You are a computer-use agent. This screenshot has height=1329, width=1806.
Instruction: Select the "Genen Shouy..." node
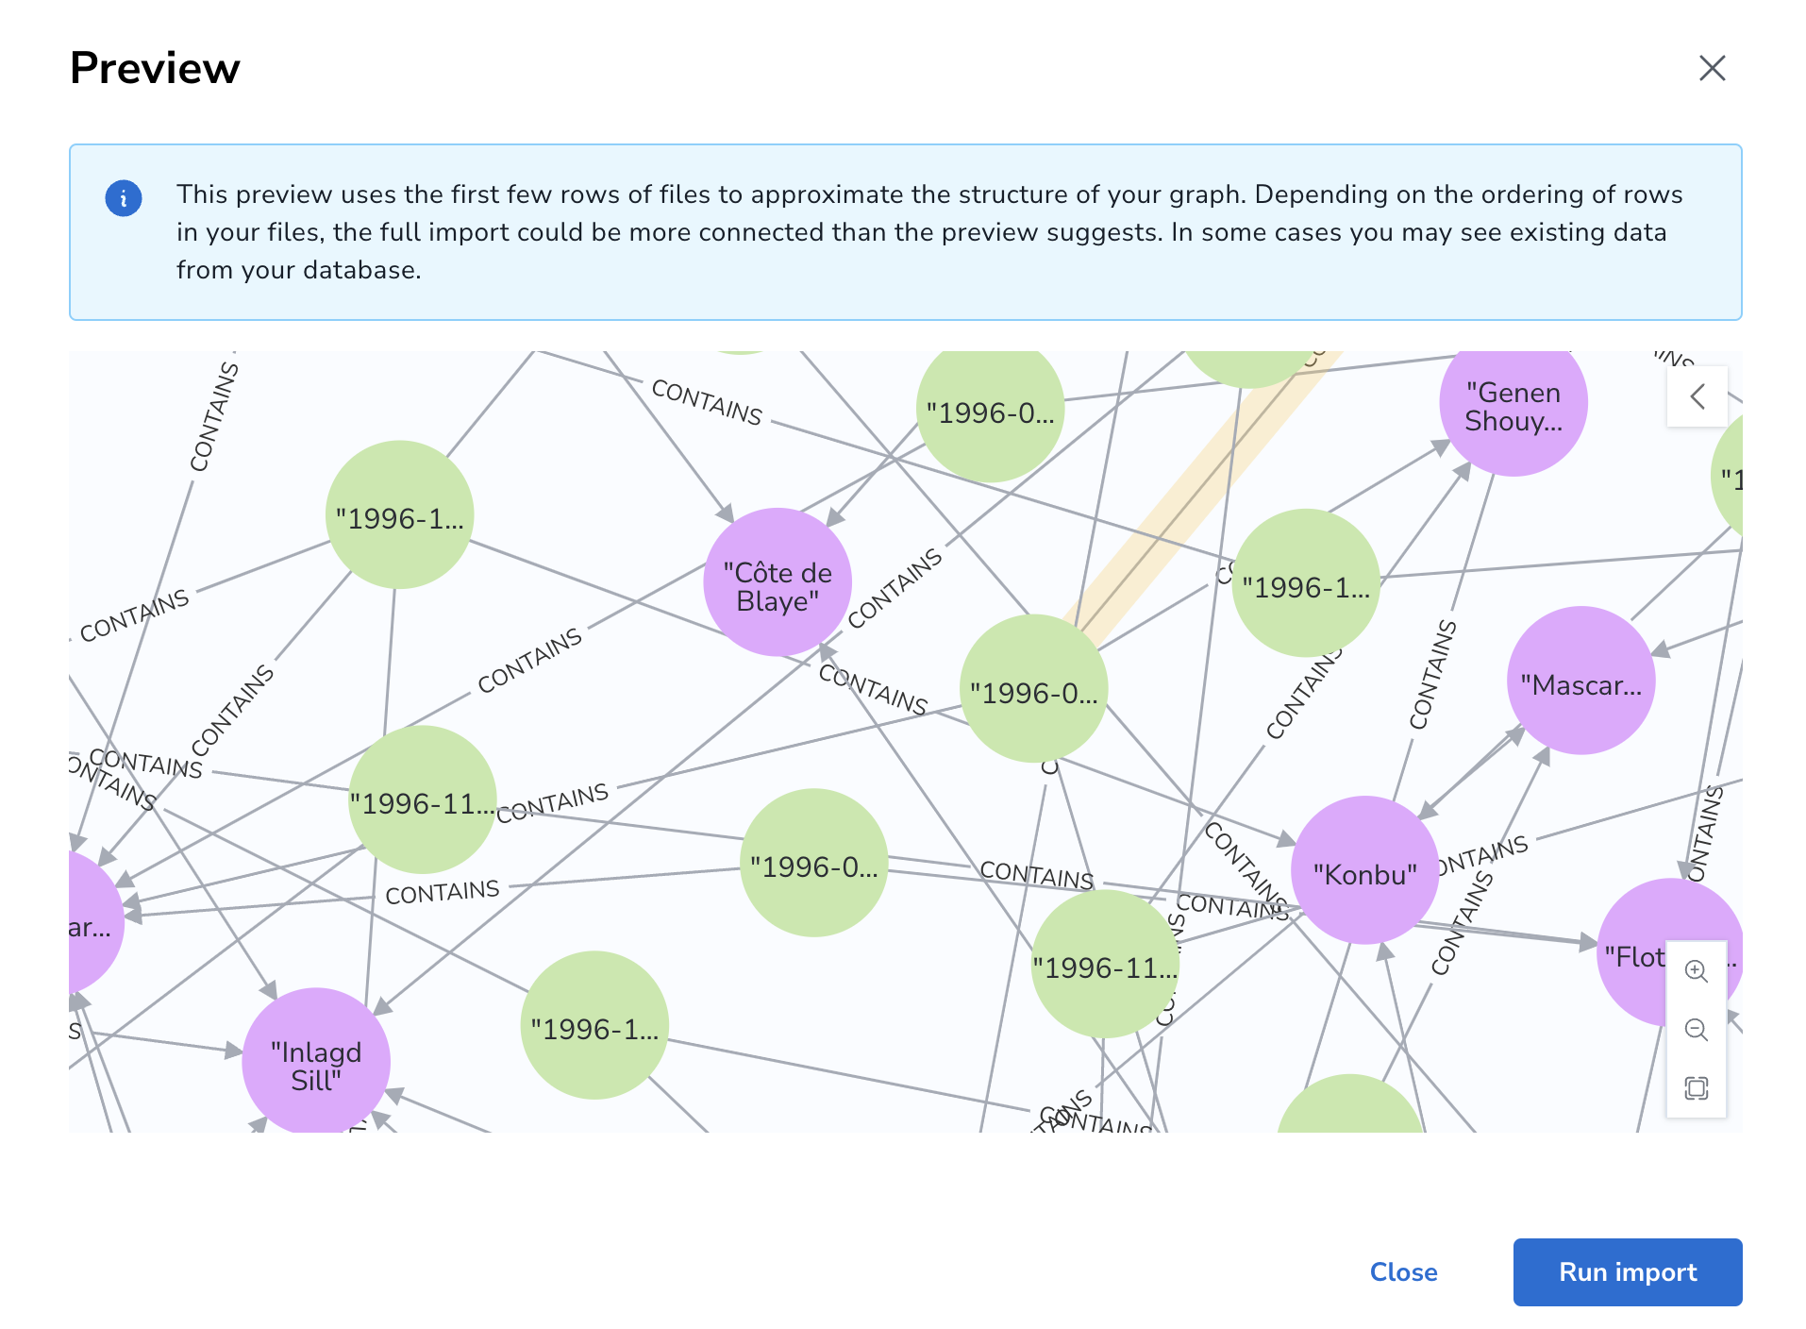[x=1513, y=405]
